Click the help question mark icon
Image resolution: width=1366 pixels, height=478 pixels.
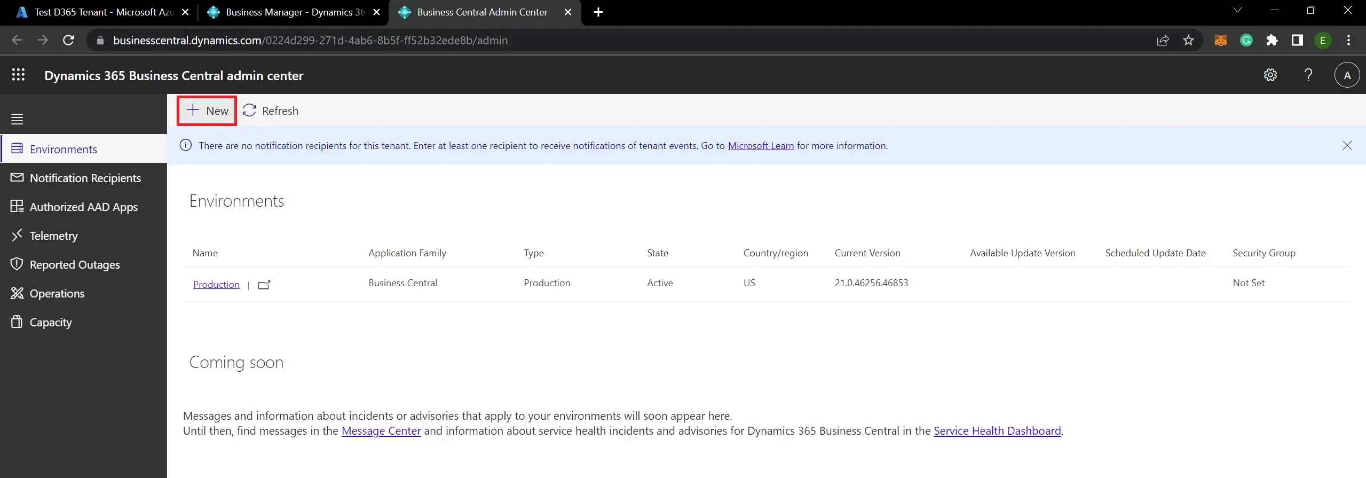pos(1308,75)
